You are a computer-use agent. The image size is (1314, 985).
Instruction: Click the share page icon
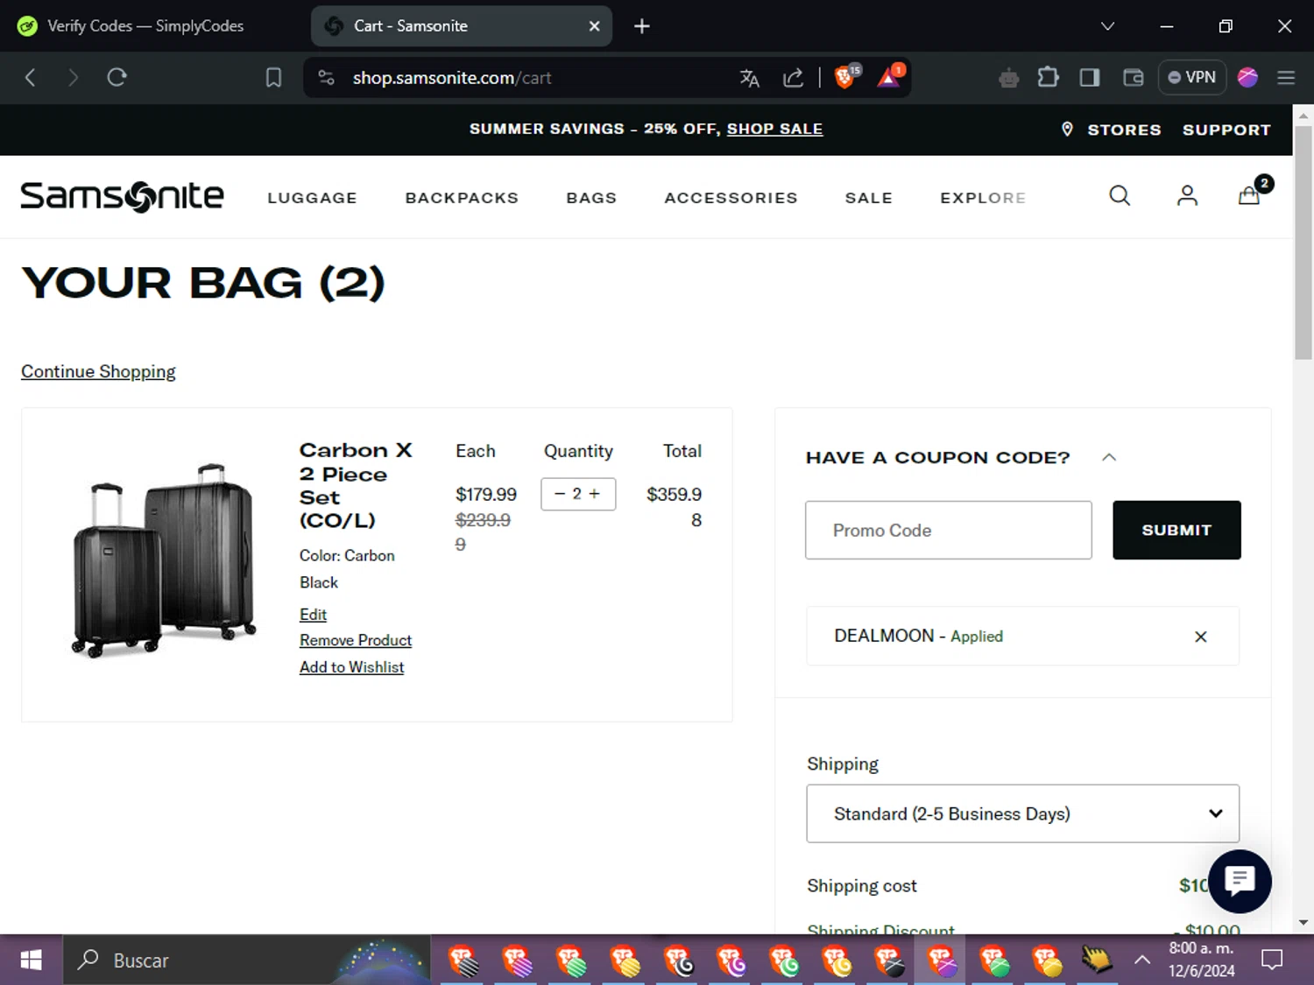coord(793,78)
